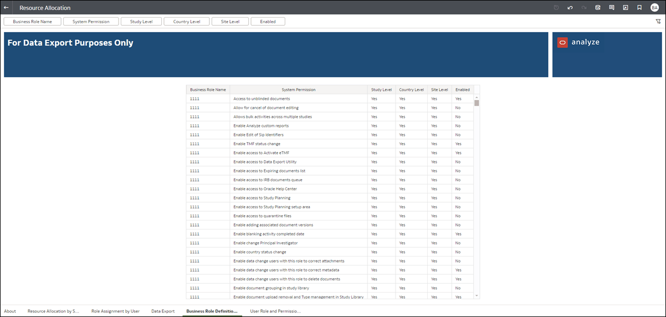
Task: Select 'Enable access to Oracle Help Center' cell
Action: [x=299, y=189]
